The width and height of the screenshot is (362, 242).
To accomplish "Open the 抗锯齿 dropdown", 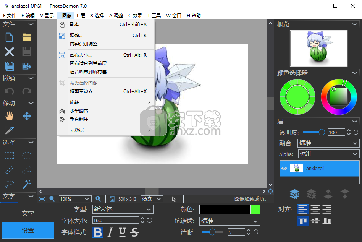I will pyautogui.click(x=229, y=221).
